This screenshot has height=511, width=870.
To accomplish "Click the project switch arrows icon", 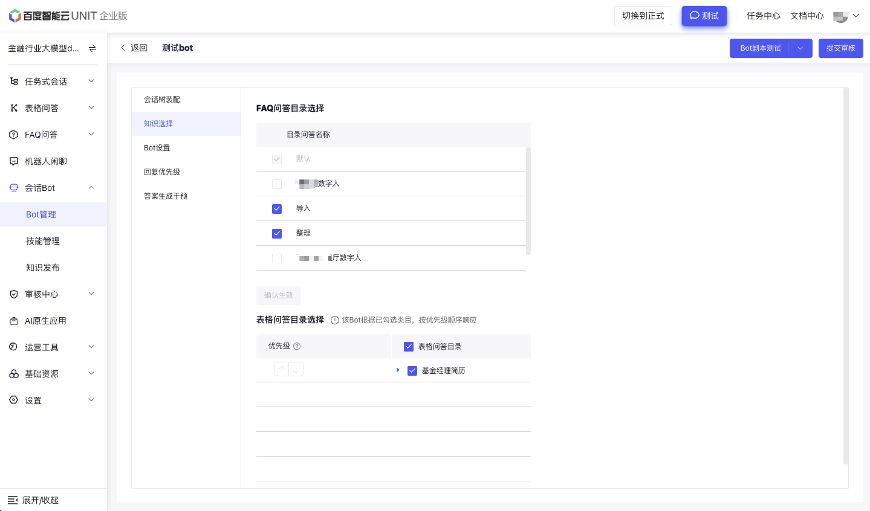I will (x=93, y=48).
